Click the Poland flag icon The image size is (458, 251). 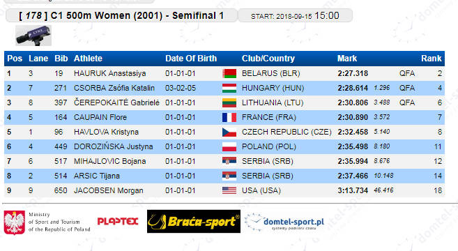click(229, 146)
